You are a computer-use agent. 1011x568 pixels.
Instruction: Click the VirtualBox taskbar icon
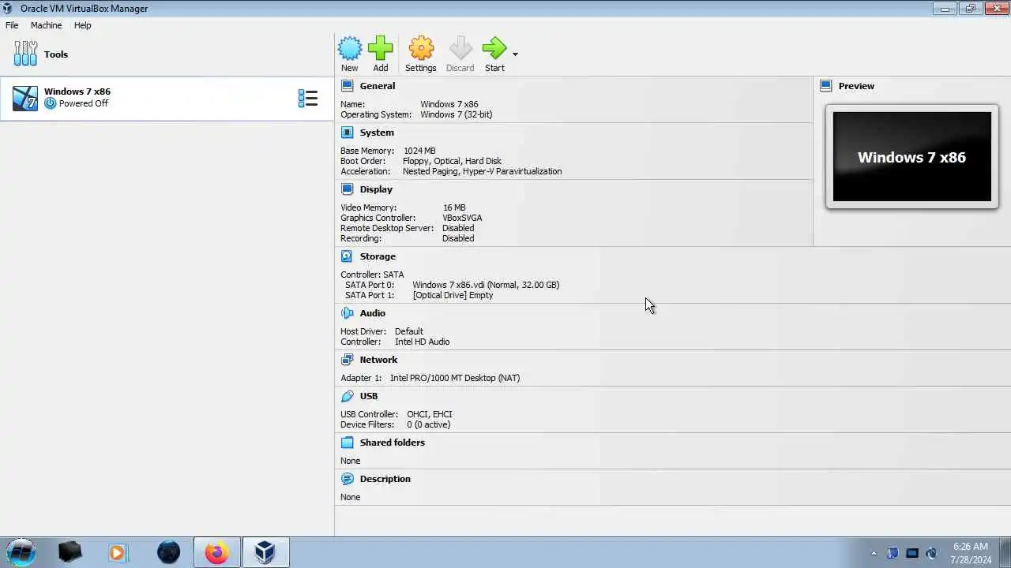click(265, 552)
